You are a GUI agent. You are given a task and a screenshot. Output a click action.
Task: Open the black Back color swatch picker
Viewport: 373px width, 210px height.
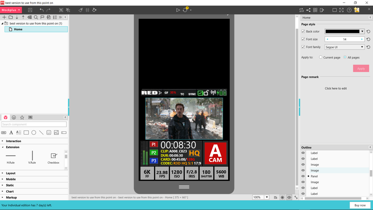click(x=345, y=31)
